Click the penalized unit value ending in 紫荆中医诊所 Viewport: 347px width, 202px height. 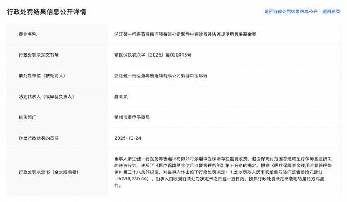pos(161,76)
